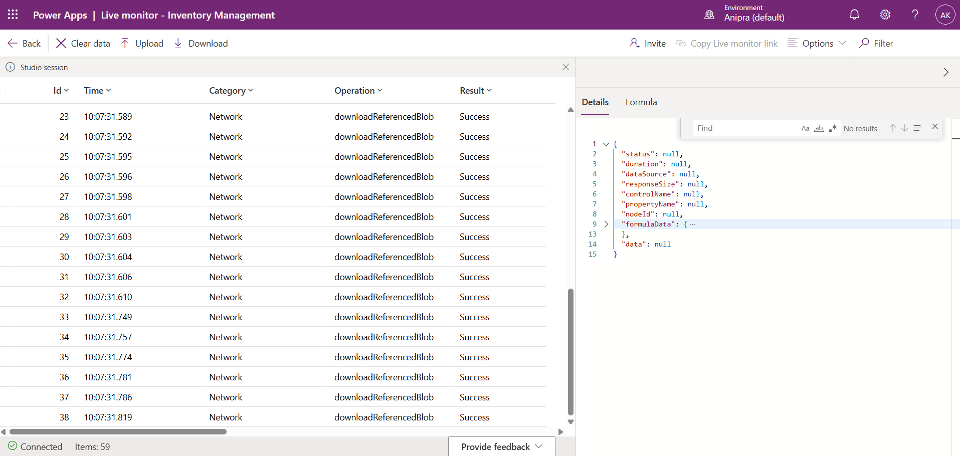Open the Id column sort menu
960x456 pixels.
click(x=66, y=90)
